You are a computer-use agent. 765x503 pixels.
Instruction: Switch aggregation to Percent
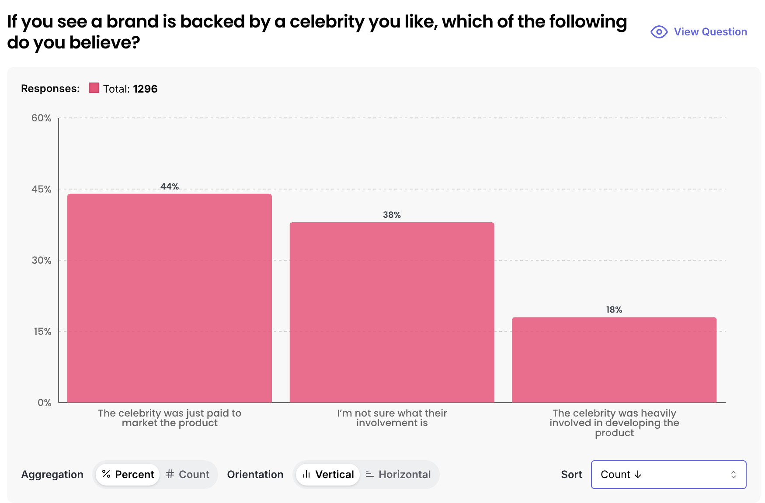point(128,475)
